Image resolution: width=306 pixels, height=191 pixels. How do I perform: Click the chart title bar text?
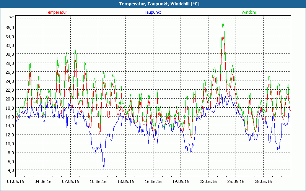click(153, 4)
